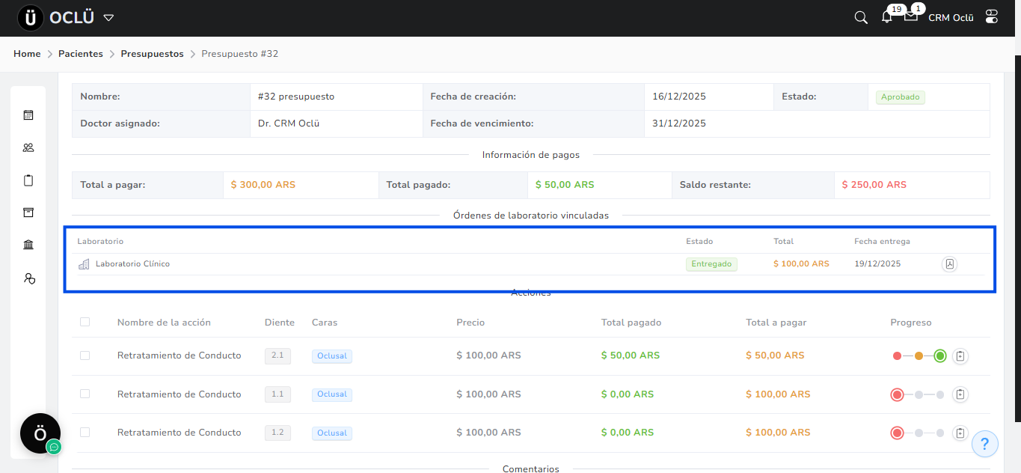
Task: Open the archive box sidebar icon
Action: (28, 213)
